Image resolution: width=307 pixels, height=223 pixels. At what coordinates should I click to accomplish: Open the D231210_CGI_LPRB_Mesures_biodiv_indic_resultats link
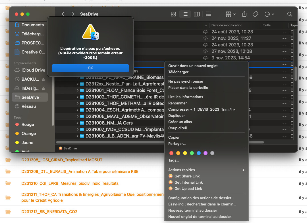[70, 183]
